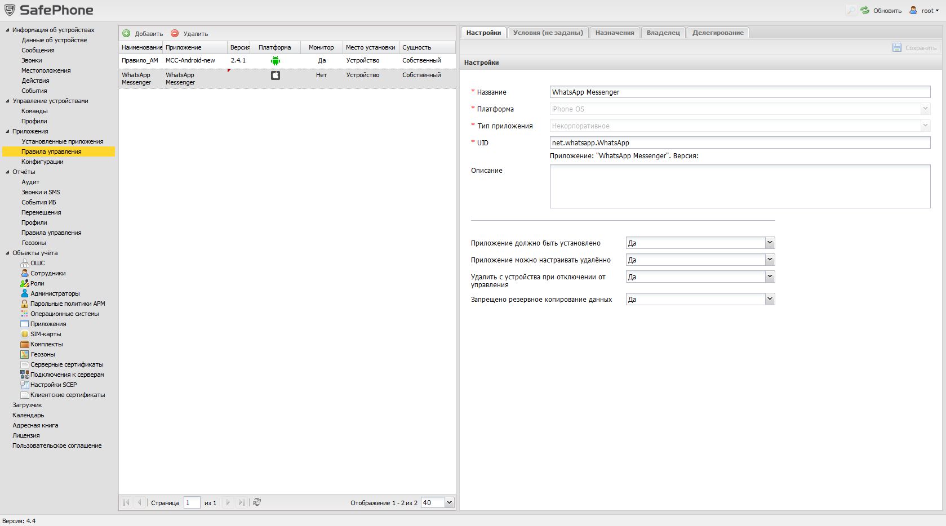
Task: Switch to the Настройки tab
Action: click(x=483, y=33)
